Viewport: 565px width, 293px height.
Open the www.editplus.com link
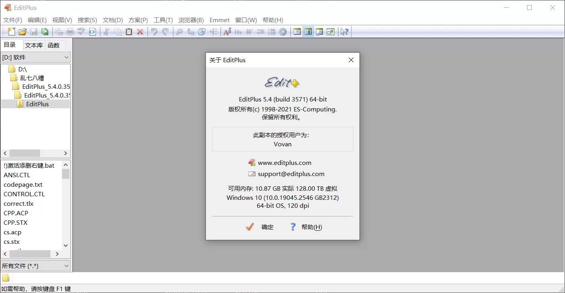(x=284, y=163)
